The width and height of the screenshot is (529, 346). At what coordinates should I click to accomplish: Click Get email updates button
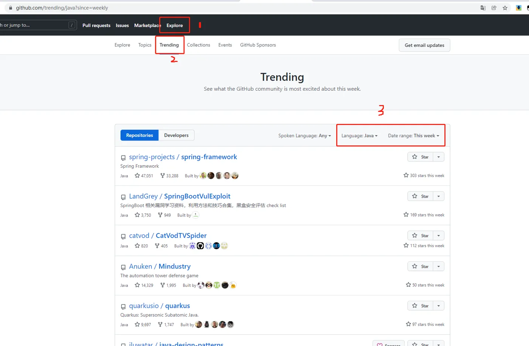(x=424, y=45)
